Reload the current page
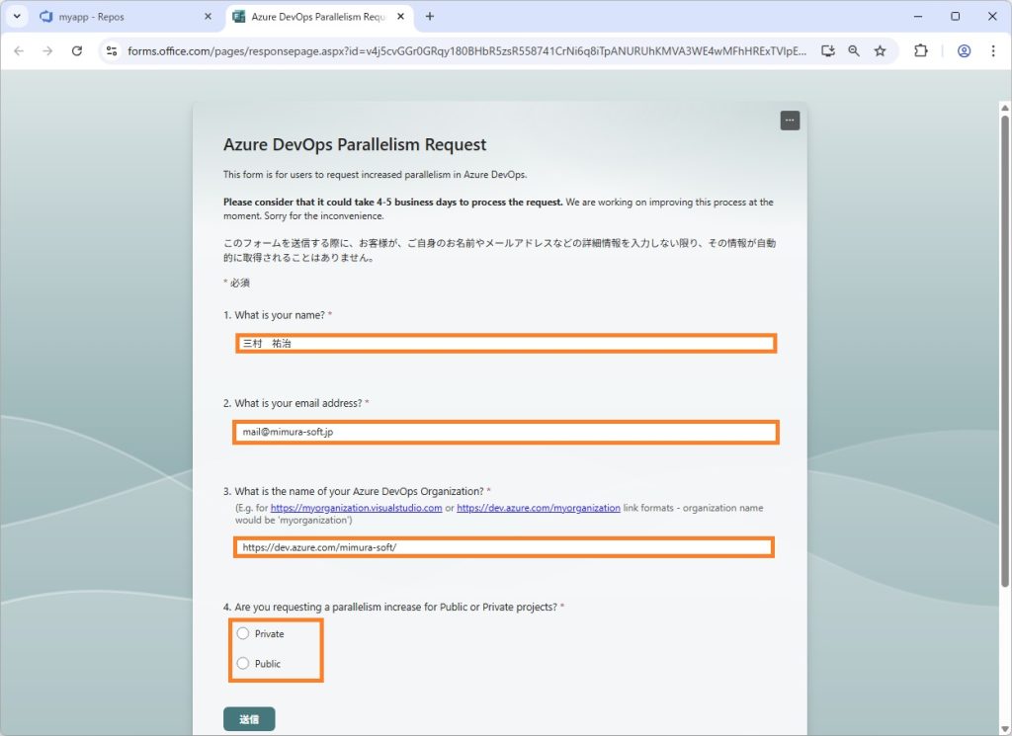Screen dimensions: 1012x736 (77, 50)
